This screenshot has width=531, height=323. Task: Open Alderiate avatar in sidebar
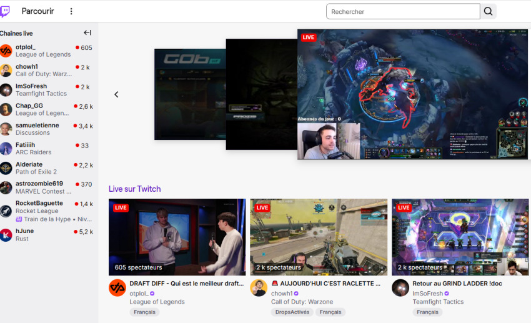(6, 168)
